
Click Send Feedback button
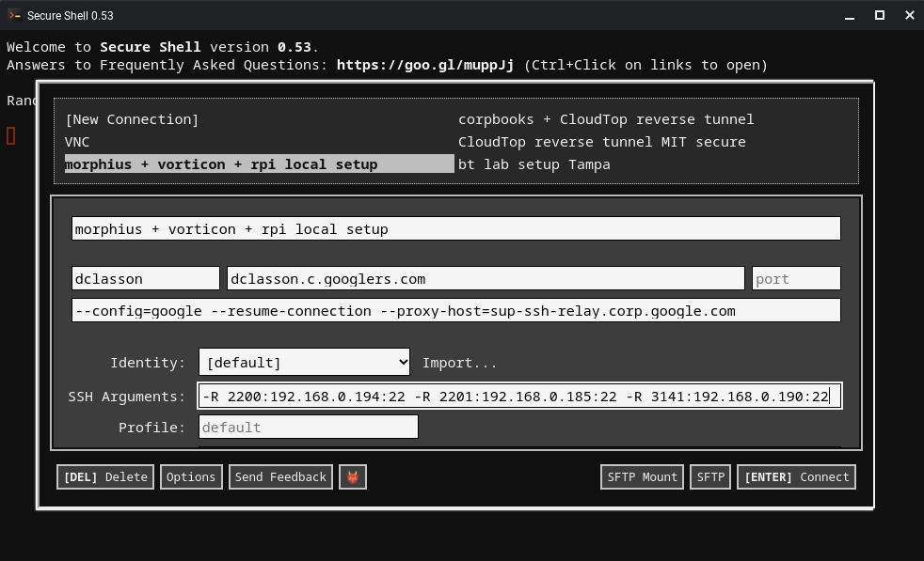tap(280, 477)
